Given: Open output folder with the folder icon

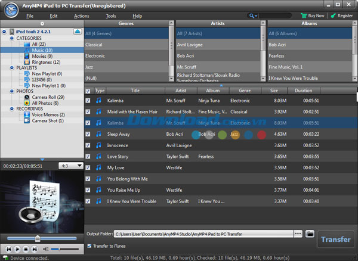Looking at the screenshot, I should (309, 234).
